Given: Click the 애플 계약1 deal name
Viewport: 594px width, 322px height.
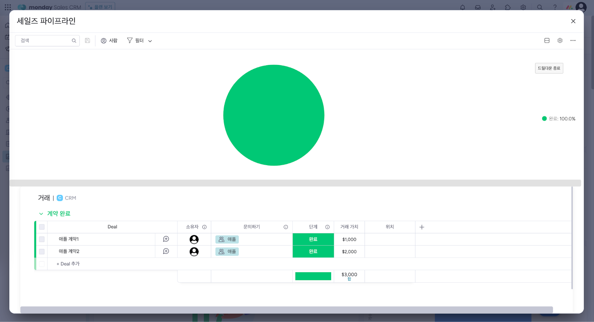Looking at the screenshot, I should click(x=69, y=239).
